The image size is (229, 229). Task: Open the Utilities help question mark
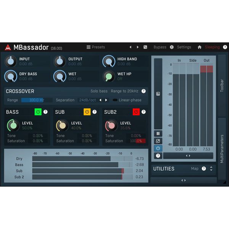(204, 169)
